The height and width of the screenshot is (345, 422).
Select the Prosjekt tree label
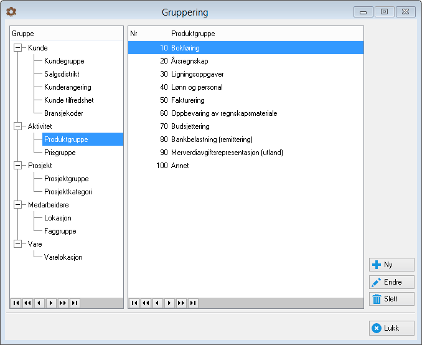tap(40, 166)
